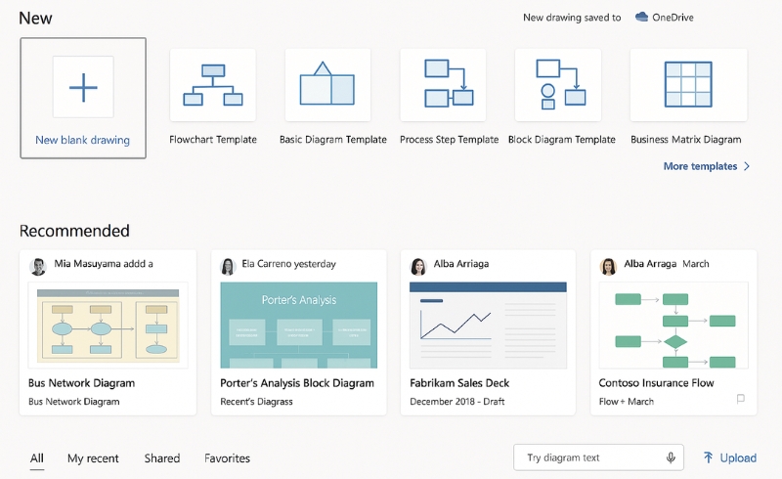Click the December 2018 - Draft subtitle
The image size is (782, 479).
click(456, 402)
